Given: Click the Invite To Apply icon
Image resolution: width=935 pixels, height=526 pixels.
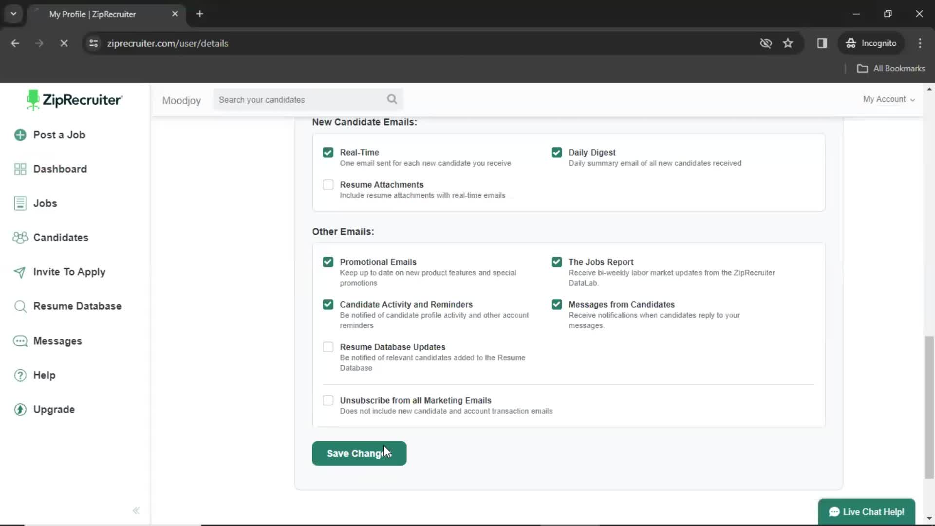Looking at the screenshot, I should click(x=19, y=271).
